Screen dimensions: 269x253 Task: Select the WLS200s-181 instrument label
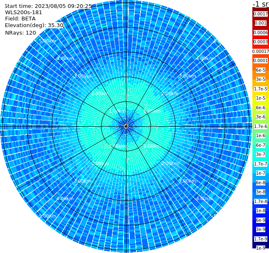pyautogui.click(x=24, y=13)
